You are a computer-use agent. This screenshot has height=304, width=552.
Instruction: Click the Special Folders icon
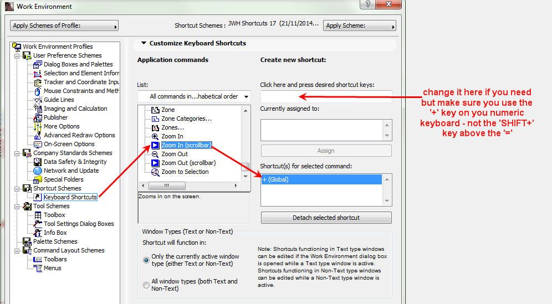click(x=37, y=180)
